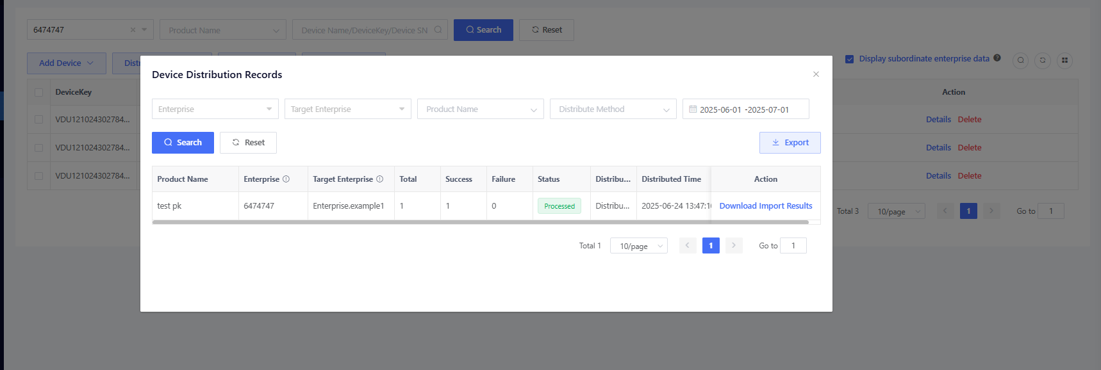Select the first device row checkbox

[x=39, y=120]
